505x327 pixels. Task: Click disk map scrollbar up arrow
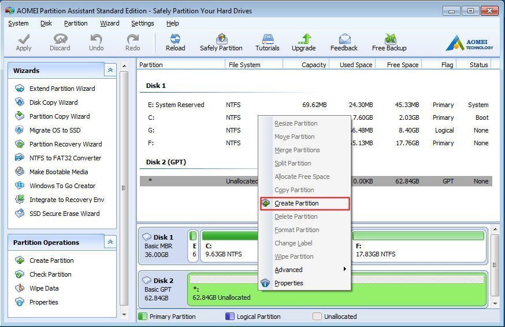(x=495, y=229)
